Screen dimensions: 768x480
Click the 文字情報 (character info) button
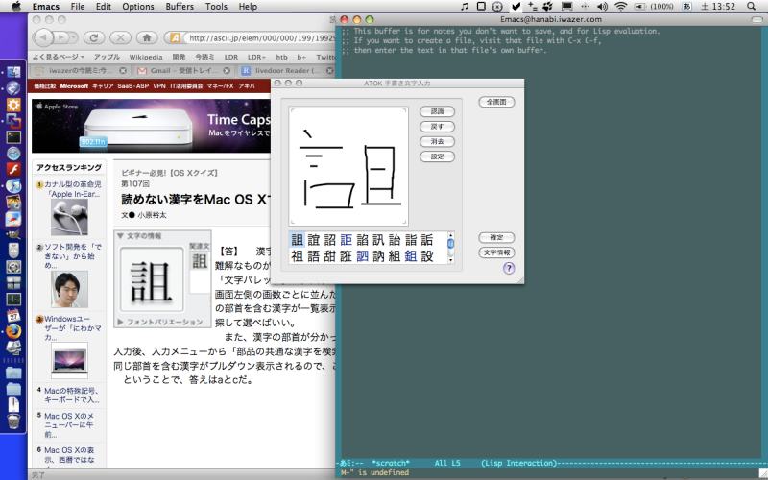coord(496,252)
